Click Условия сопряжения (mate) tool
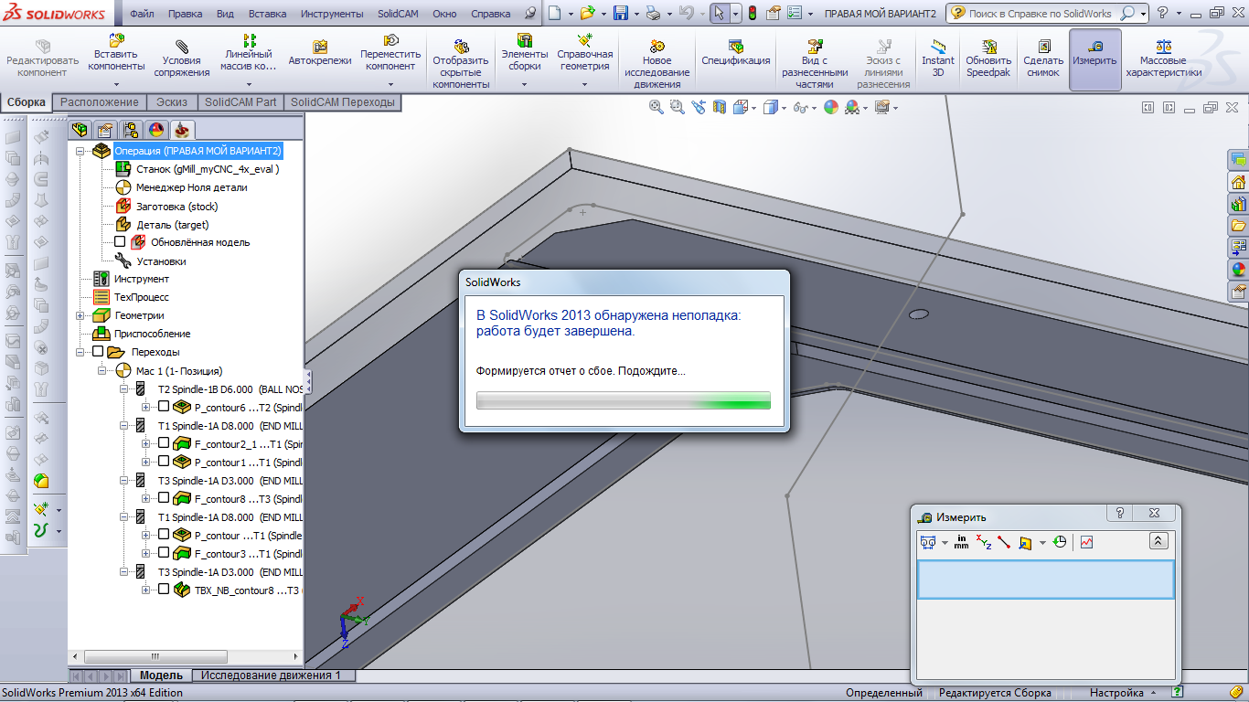Viewport: 1249px width, 702px height. pyautogui.click(x=182, y=59)
